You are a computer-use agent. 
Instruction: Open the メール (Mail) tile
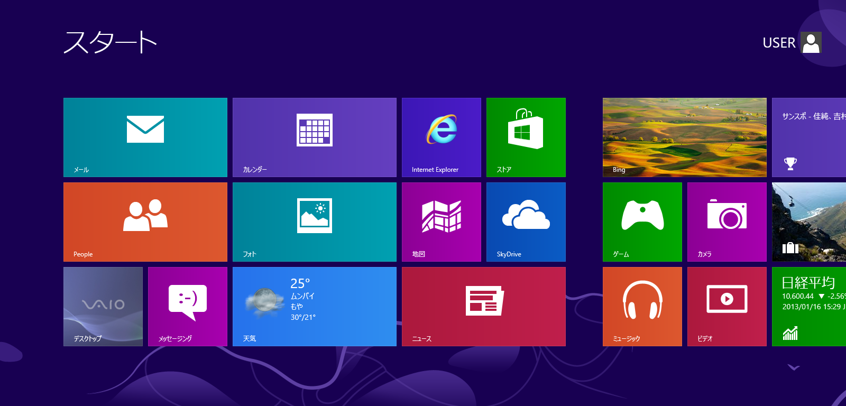145,137
